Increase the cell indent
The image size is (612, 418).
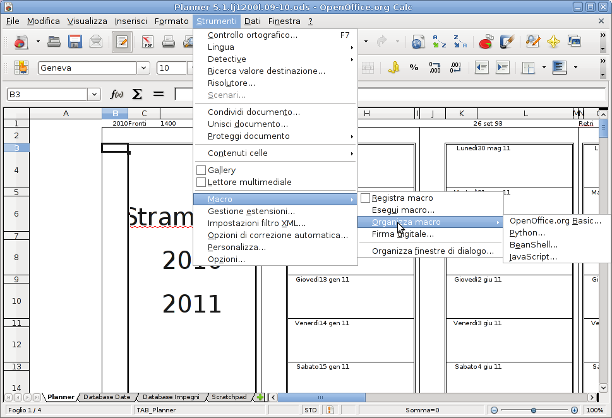click(503, 68)
